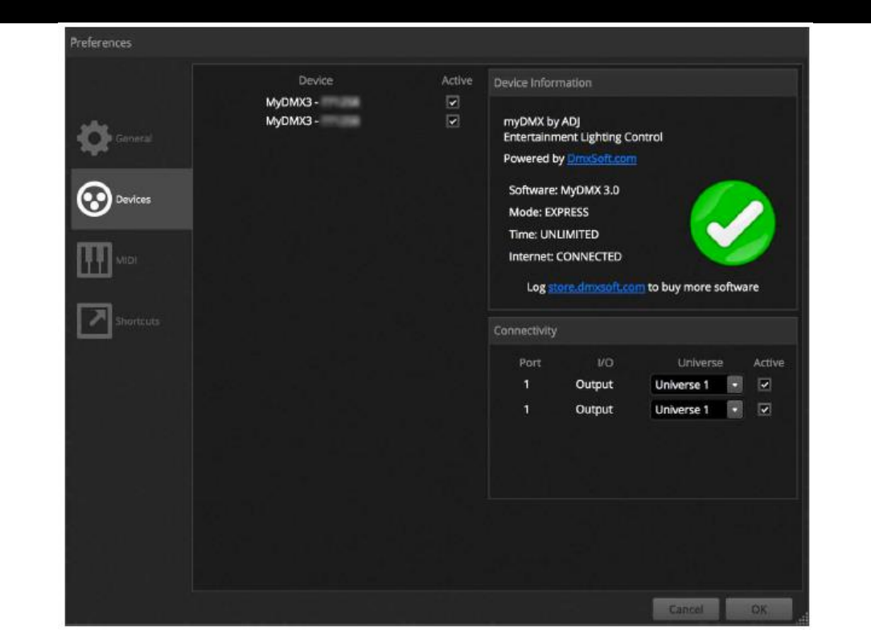The image size is (871, 630).
Task: Click the myDMX by ADJ text
Action: tap(541, 121)
